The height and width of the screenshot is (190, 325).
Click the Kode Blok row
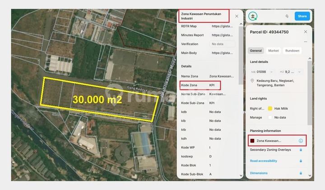(x=207, y=165)
